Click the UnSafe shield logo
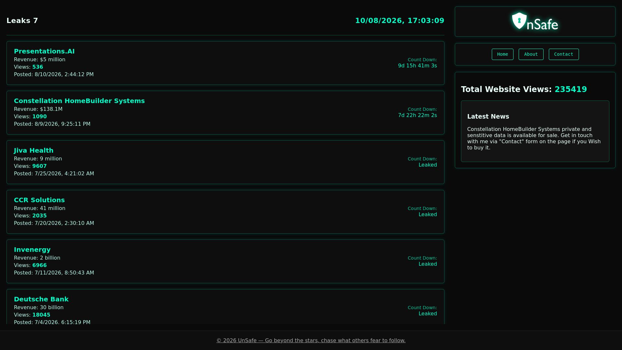This screenshot has height=350, width=622. point(535,21)
